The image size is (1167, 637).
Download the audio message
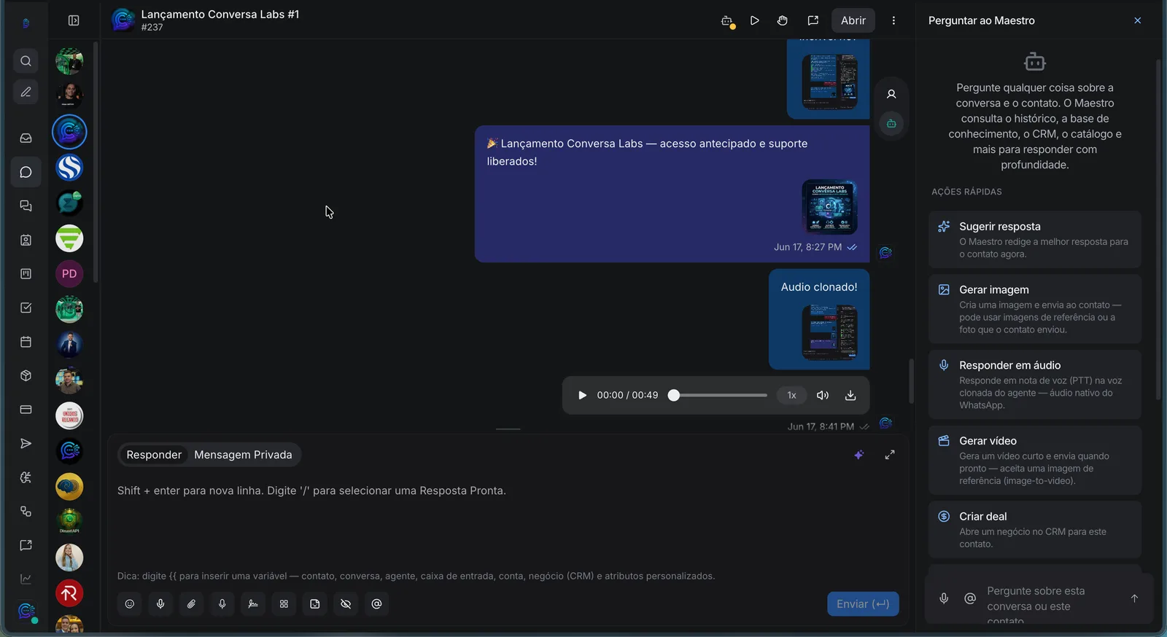click(x=850, y=395)
